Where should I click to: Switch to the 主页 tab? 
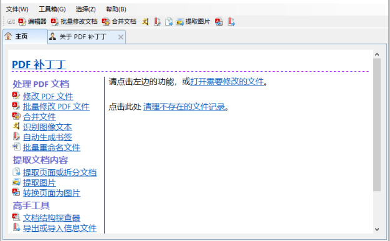click(x=25, y=36)
